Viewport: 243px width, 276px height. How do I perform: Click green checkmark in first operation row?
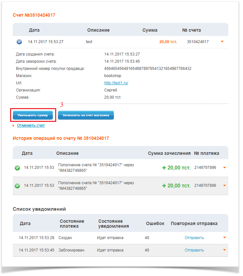click(x=17, y=168)
